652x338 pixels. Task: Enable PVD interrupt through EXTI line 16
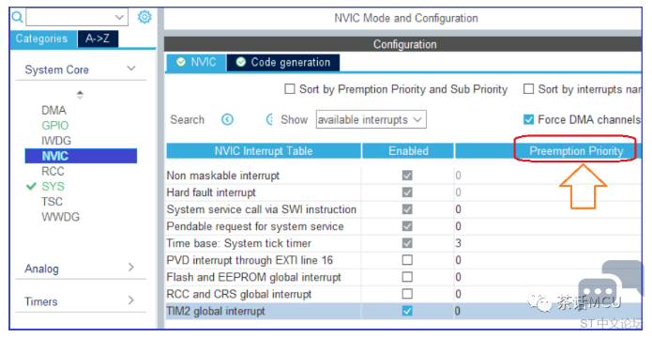tap(407, 260)
